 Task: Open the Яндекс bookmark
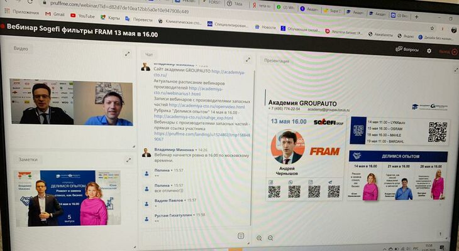[x=406, y=36]
